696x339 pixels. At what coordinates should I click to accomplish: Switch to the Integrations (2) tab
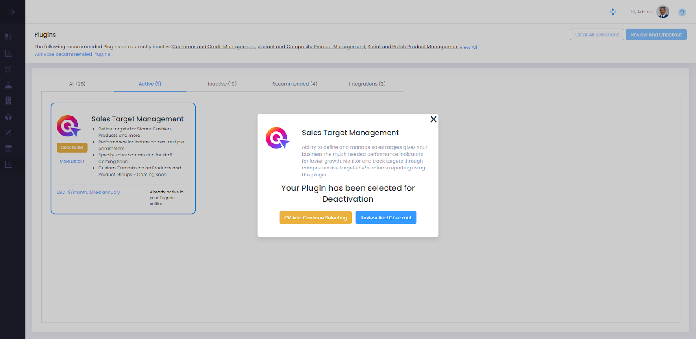click(x=367, y=84)
